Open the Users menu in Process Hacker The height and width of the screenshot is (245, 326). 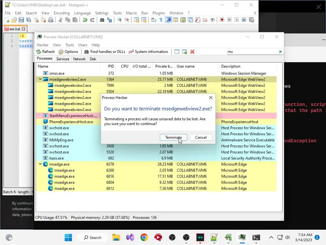83,45
